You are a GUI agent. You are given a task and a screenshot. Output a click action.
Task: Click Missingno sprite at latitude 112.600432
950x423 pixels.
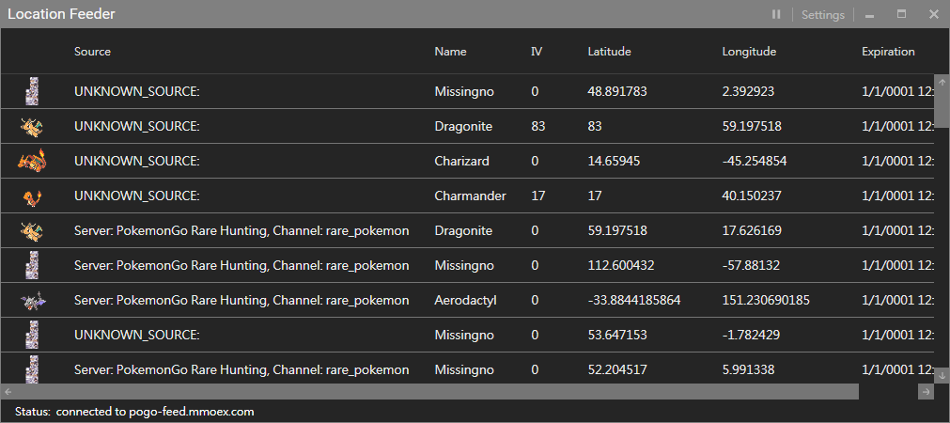tap(33, 265)
